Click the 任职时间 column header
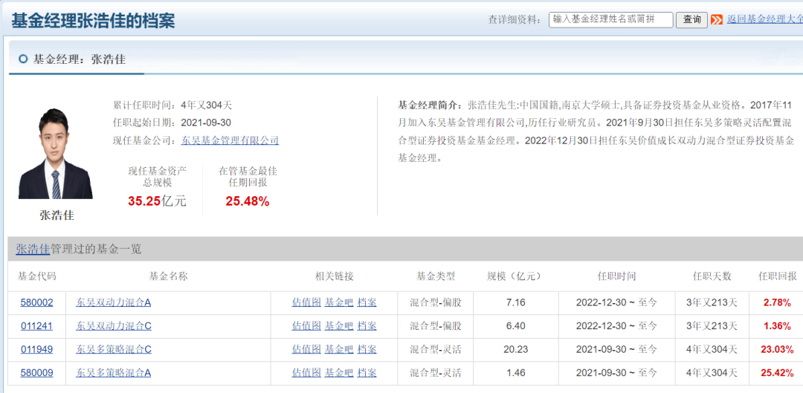This screenshot has width=803, height=393. pyautogui.click(x=616, y=276)
